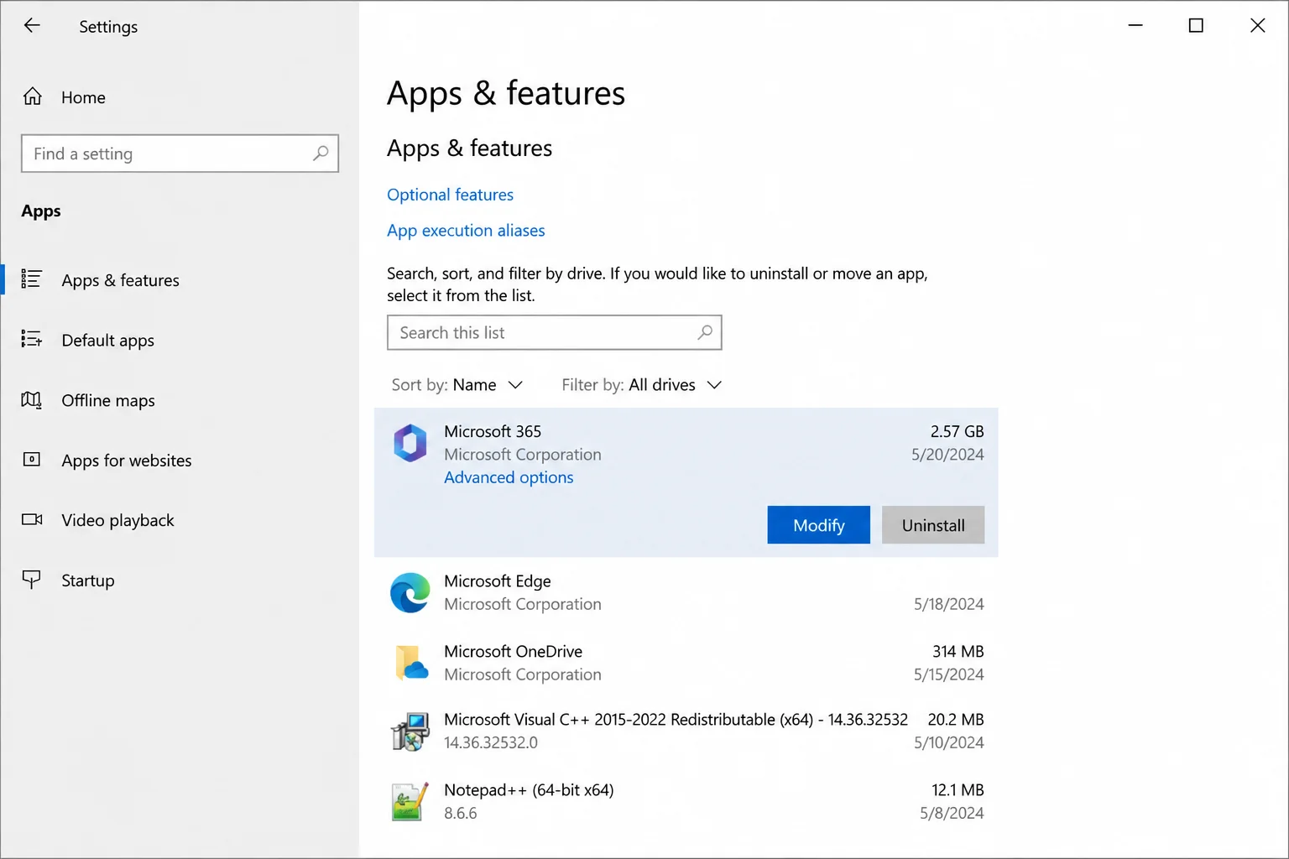
Task: Go back using the back arrow icon
Action: [32, 25]
